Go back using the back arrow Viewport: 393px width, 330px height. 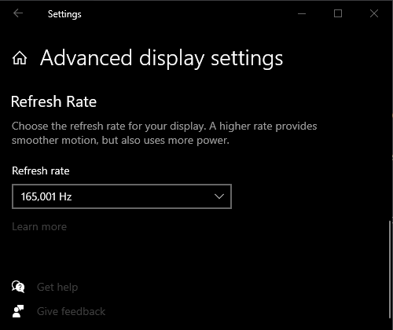point(18,13)
